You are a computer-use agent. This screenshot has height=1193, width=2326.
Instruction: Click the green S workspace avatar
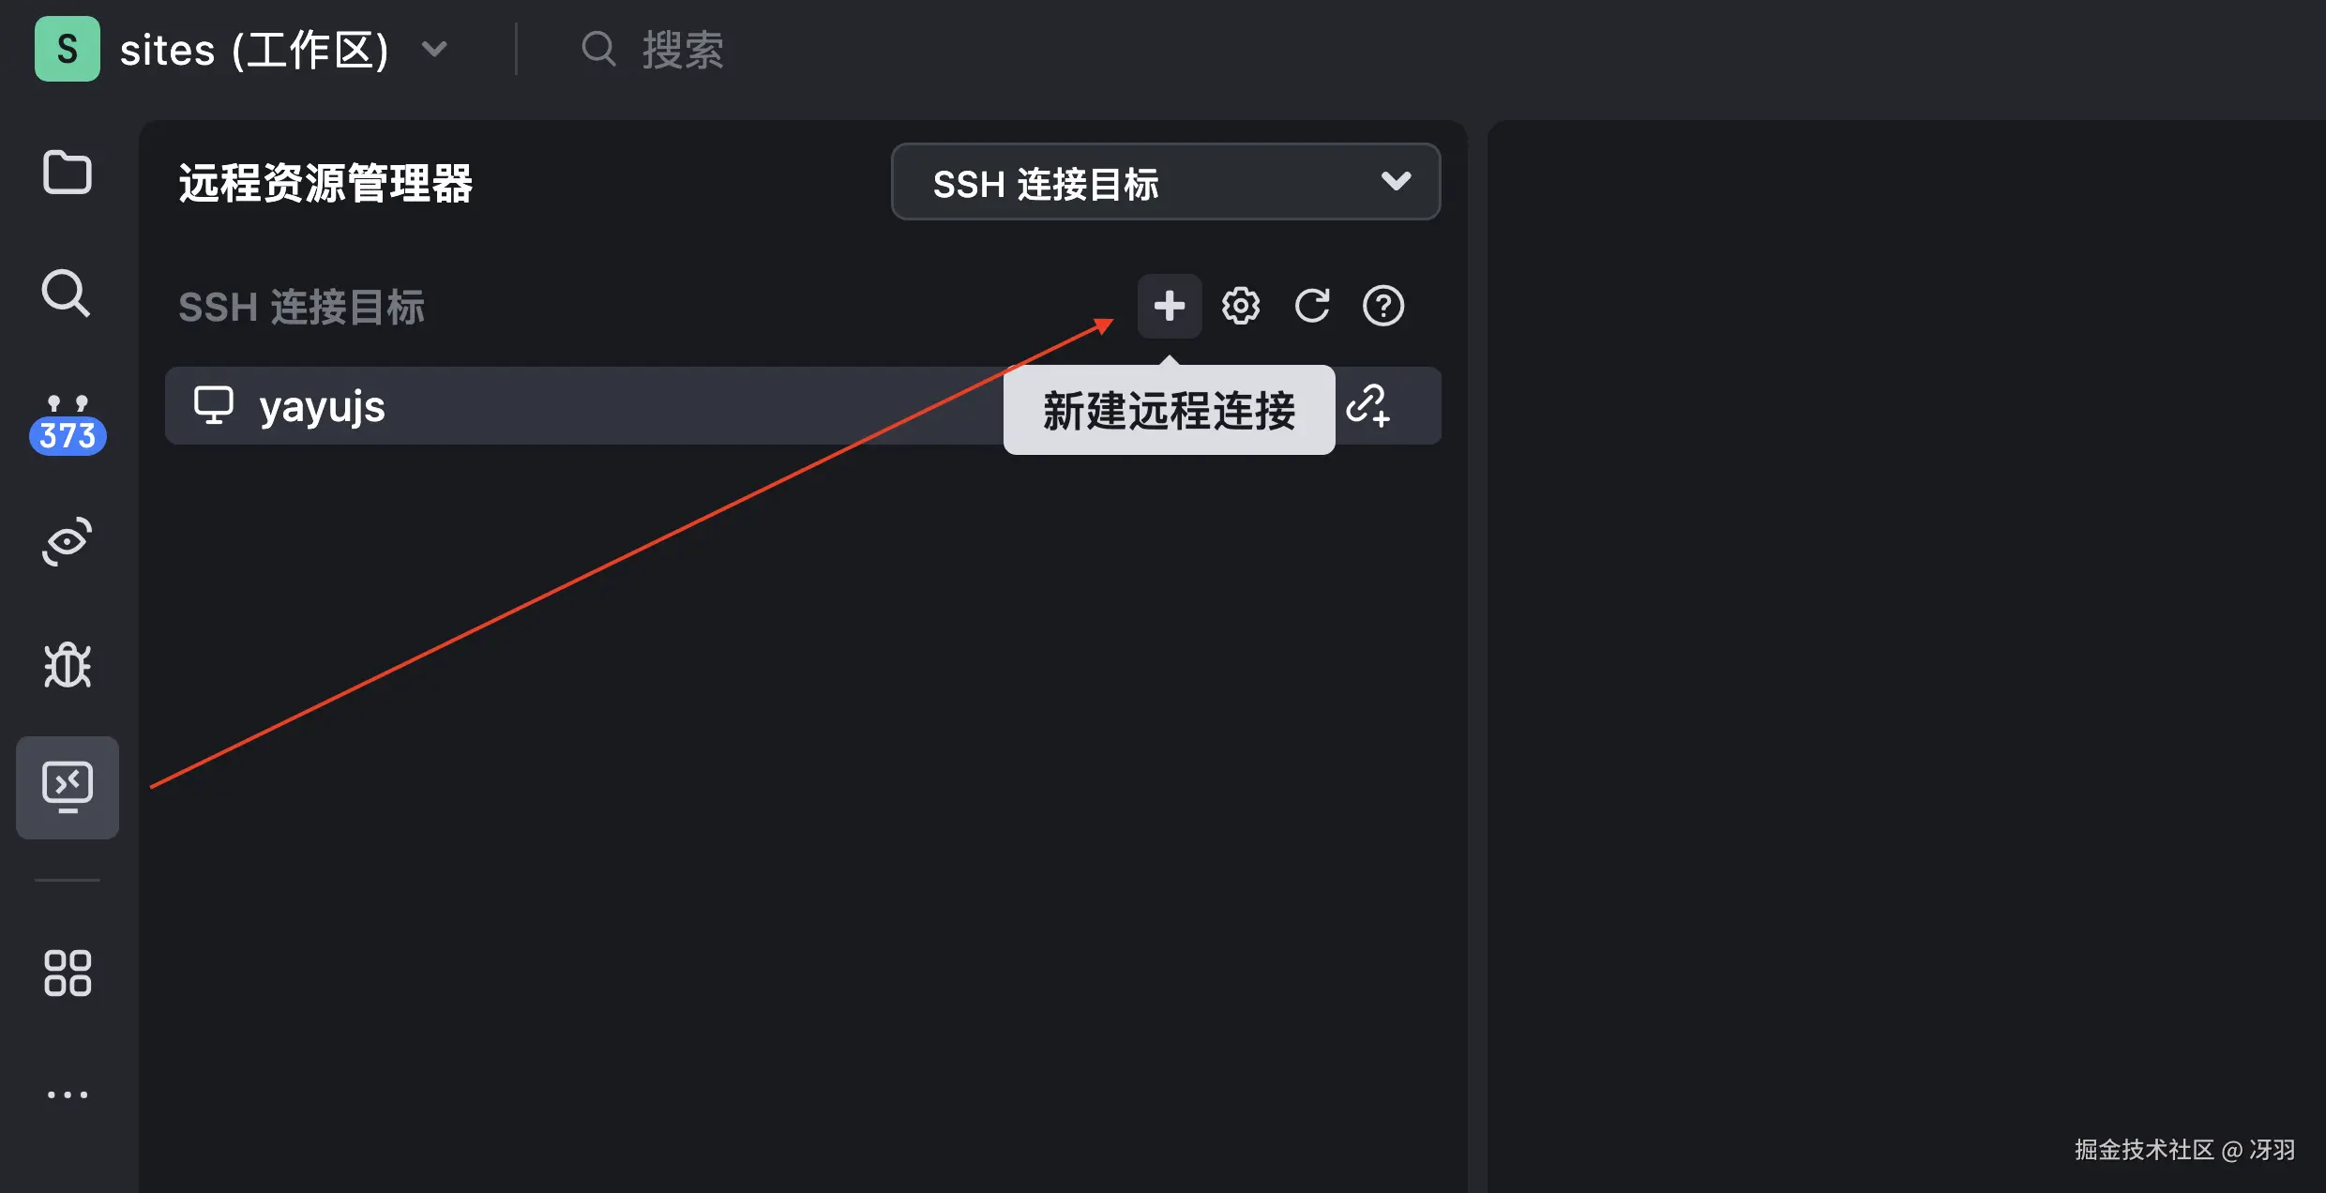point(67,49)
